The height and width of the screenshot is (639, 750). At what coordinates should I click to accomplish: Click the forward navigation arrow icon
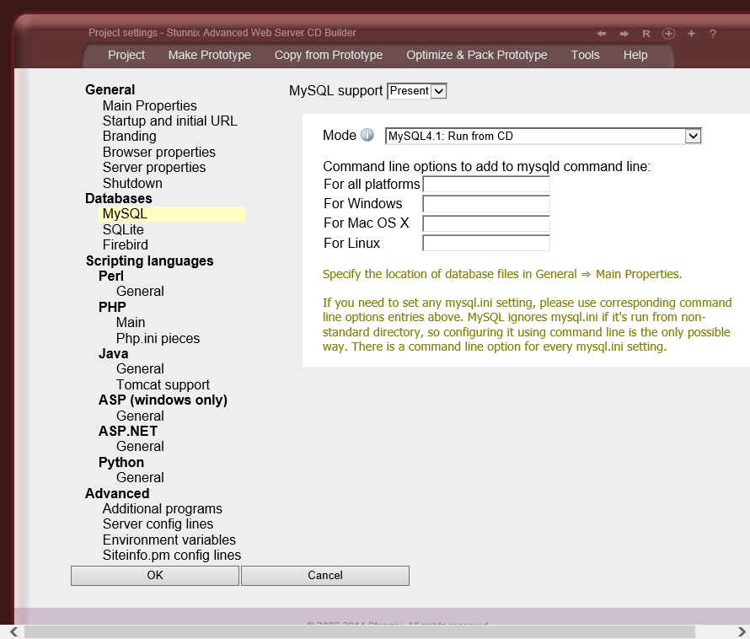pos(623,33)
